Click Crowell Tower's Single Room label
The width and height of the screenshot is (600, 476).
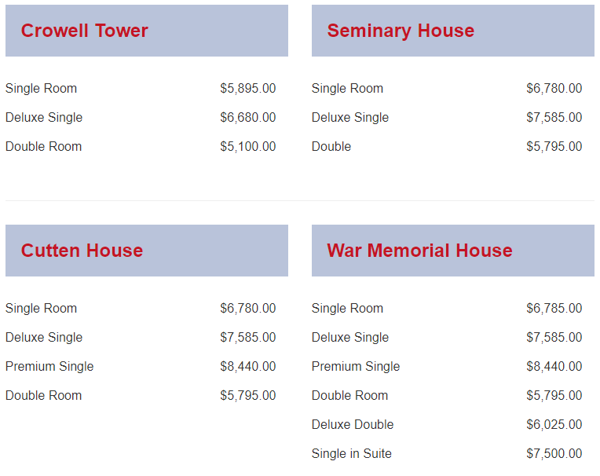click(41, 89)
